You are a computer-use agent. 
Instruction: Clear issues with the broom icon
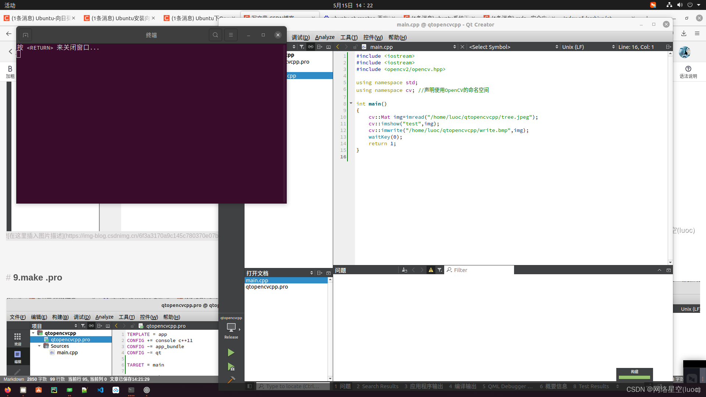[404, 270]
